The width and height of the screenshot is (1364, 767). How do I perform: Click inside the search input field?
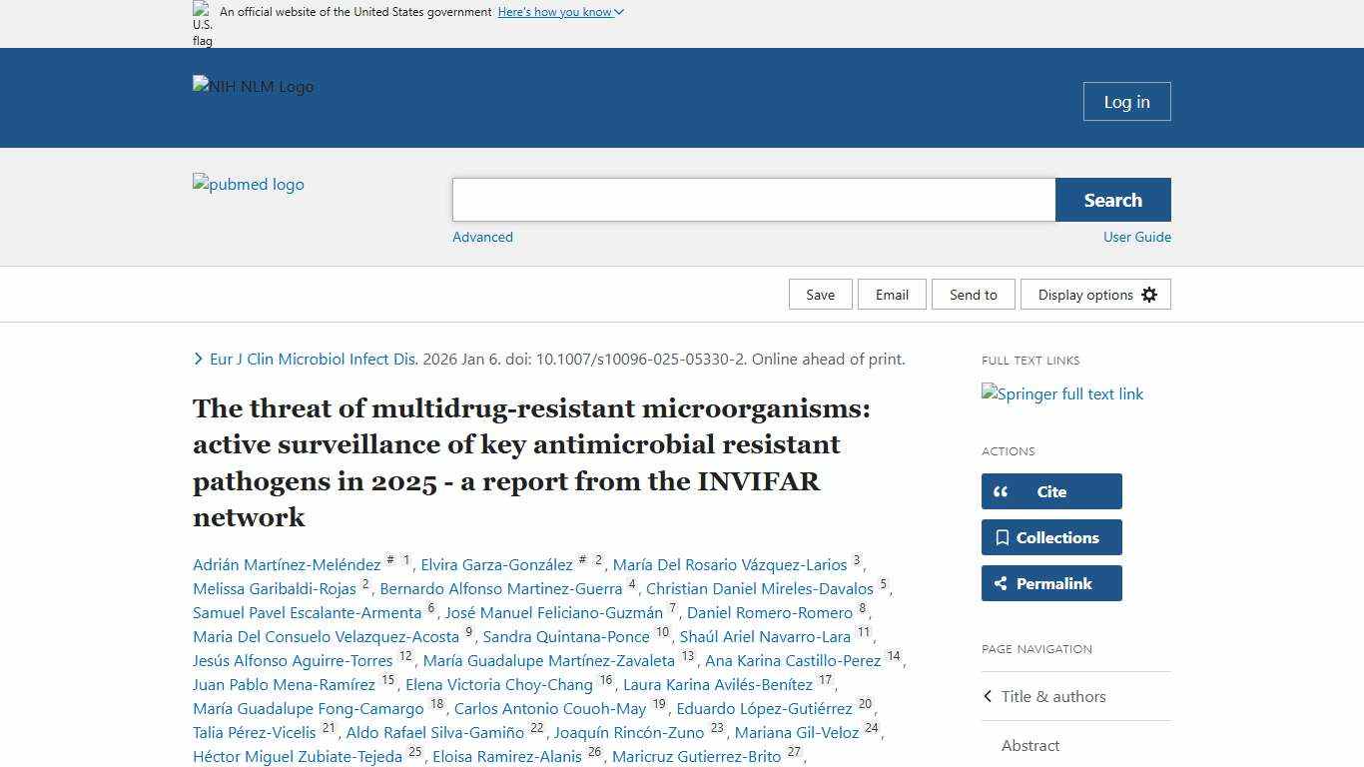753,199
